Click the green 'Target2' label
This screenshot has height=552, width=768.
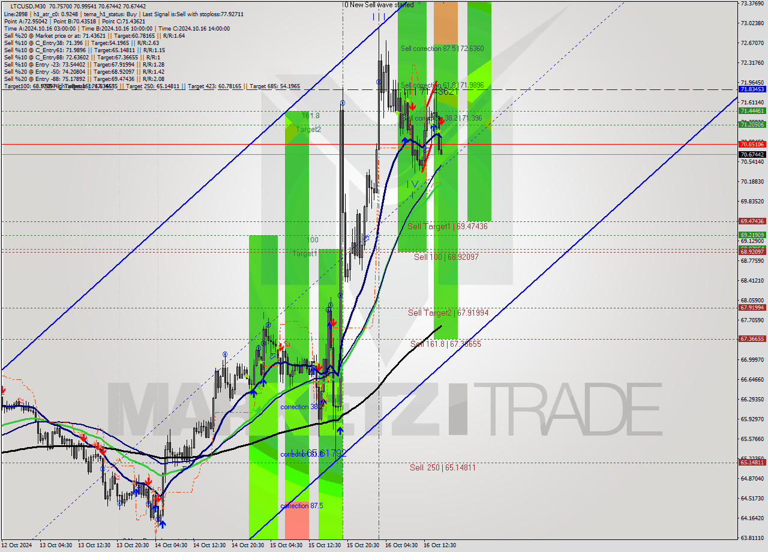(x=308, y=129)
